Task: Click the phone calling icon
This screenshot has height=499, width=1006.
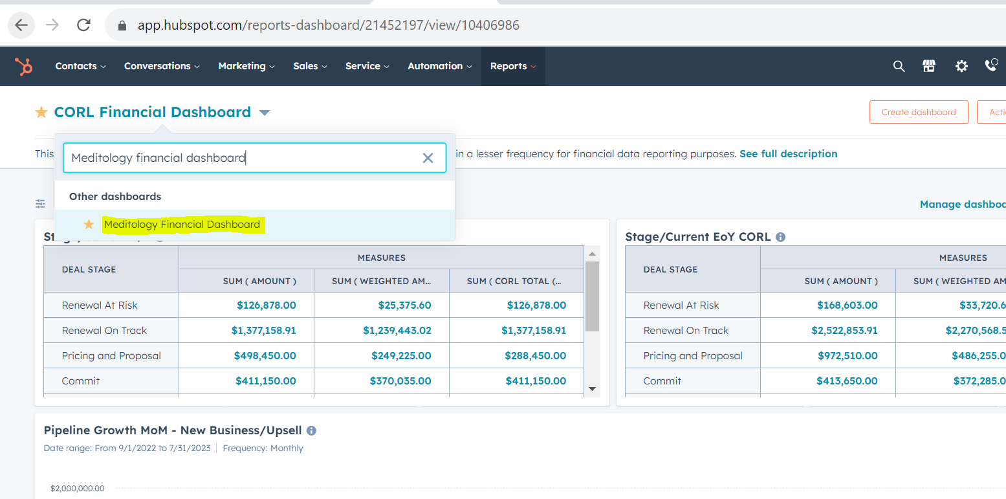Action: pos(991,65)
